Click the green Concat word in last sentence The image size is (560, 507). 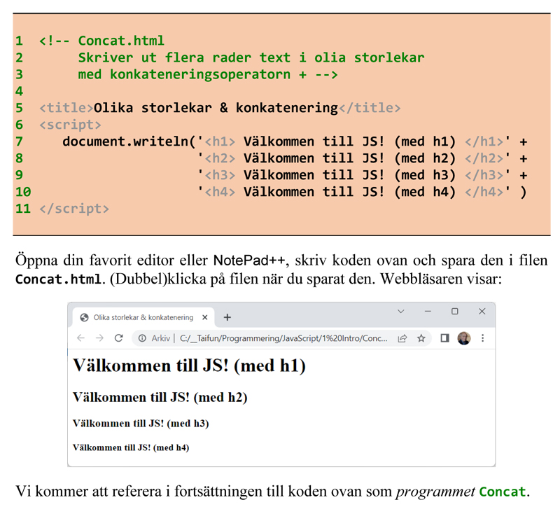(503, 492)
